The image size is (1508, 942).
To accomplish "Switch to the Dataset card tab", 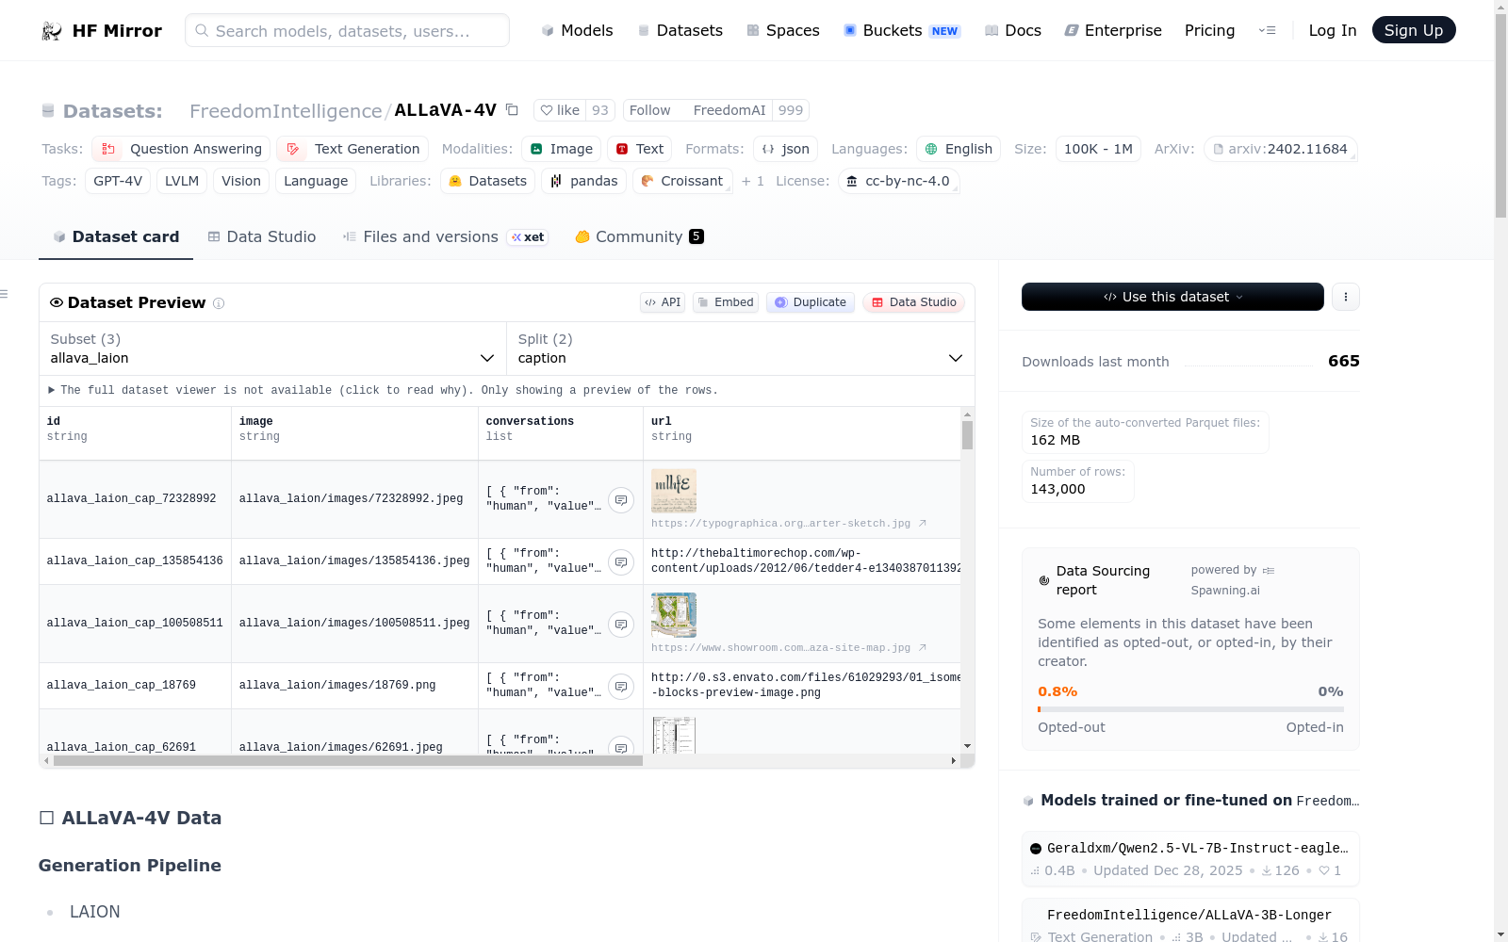I will tap(116, 237).
